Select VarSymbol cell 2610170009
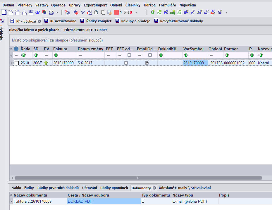The image size is (272, 210). pos(195,63)
